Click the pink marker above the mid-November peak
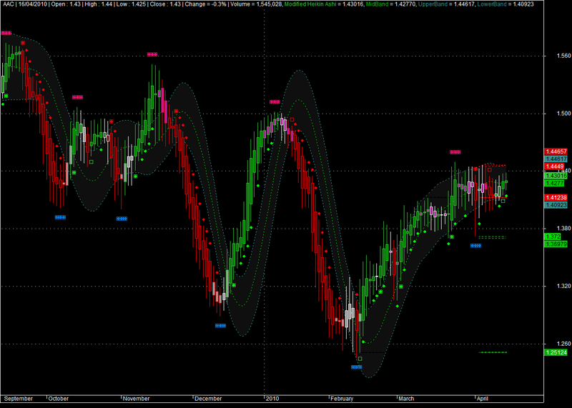 [x=152, y=54]
